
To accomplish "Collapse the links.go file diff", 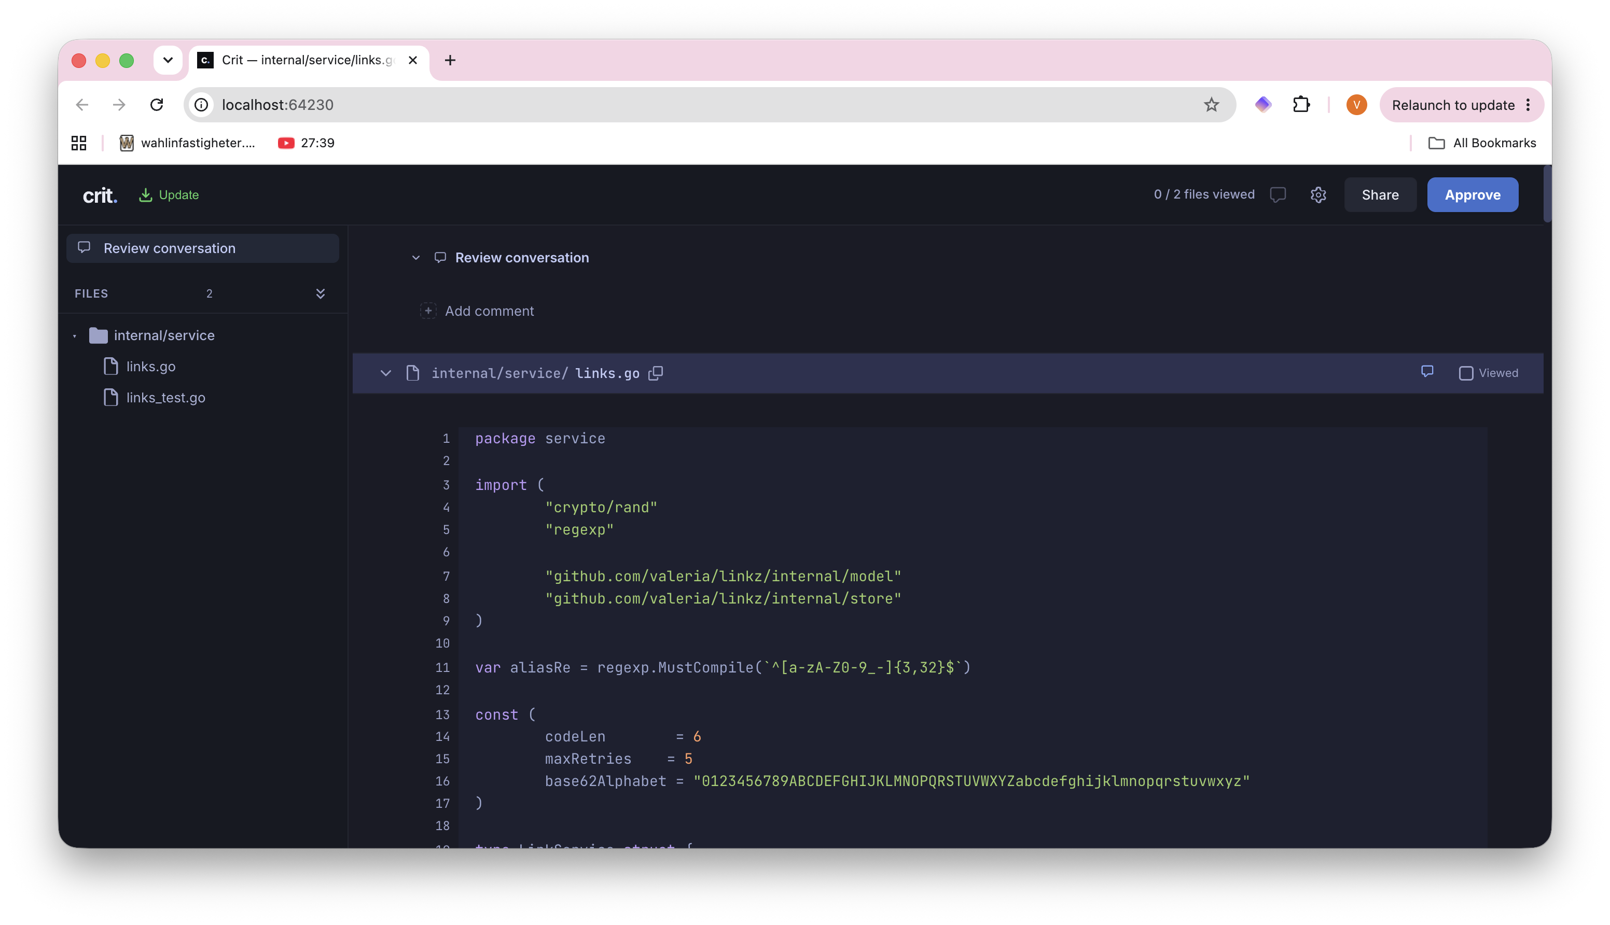I will point(386,373).
